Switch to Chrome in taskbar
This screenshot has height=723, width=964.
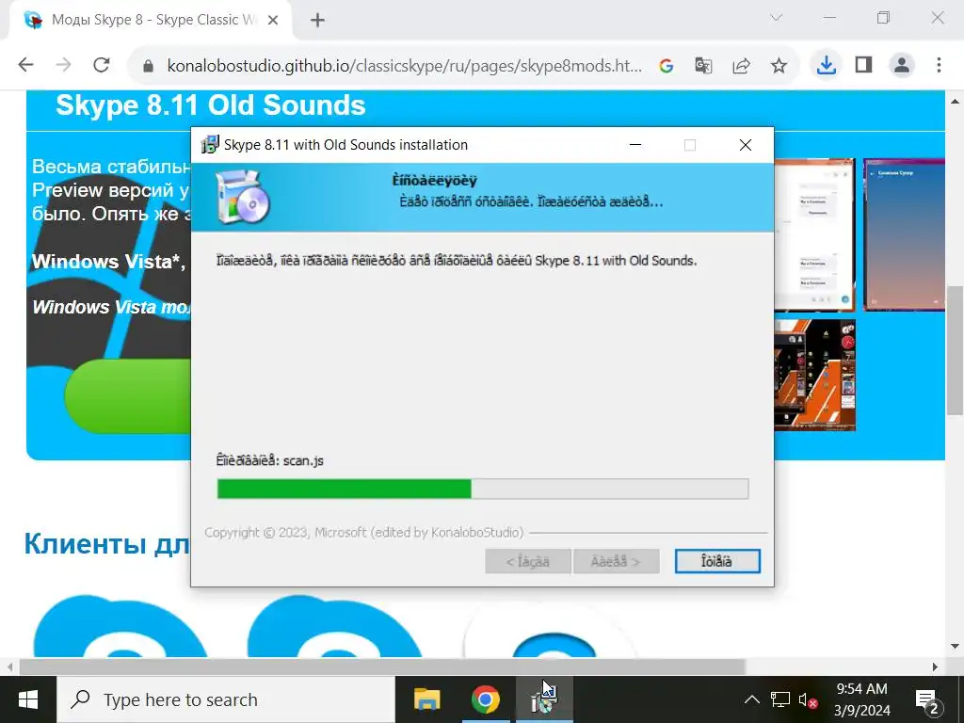tap(486, 699)
